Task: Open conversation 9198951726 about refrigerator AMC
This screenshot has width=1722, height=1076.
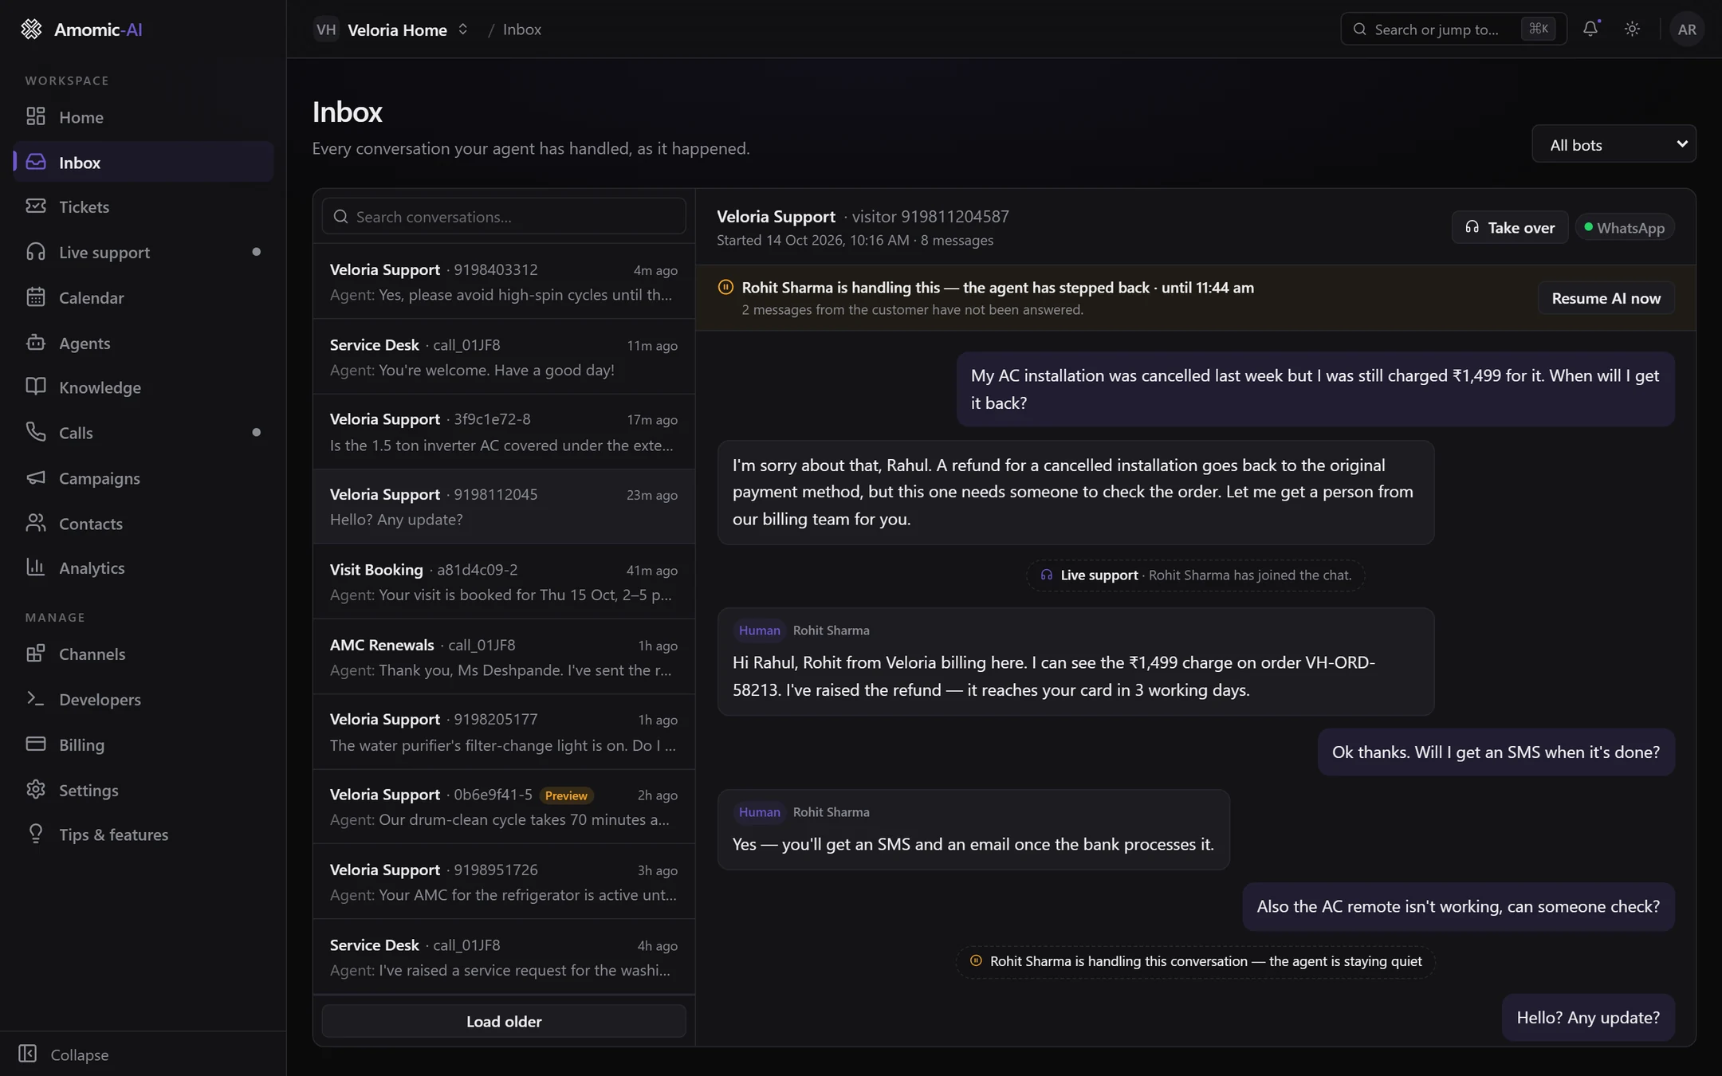Action: [504, 882]
